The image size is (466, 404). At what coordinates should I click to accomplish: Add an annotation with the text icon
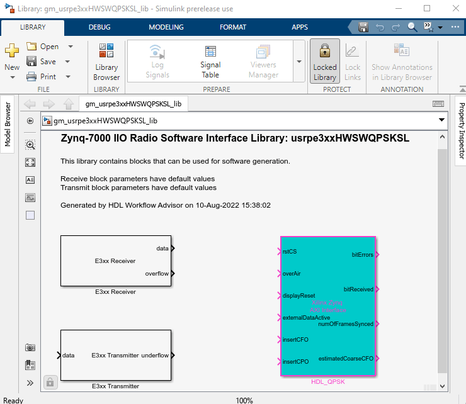30,180
